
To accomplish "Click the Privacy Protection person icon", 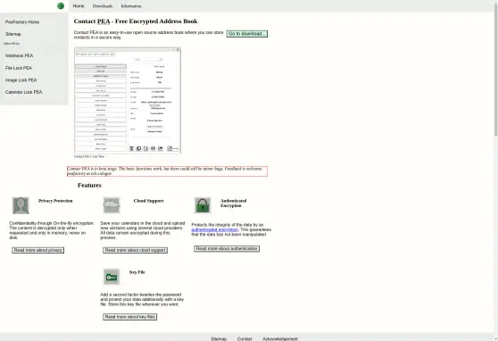I will point(21,205).
